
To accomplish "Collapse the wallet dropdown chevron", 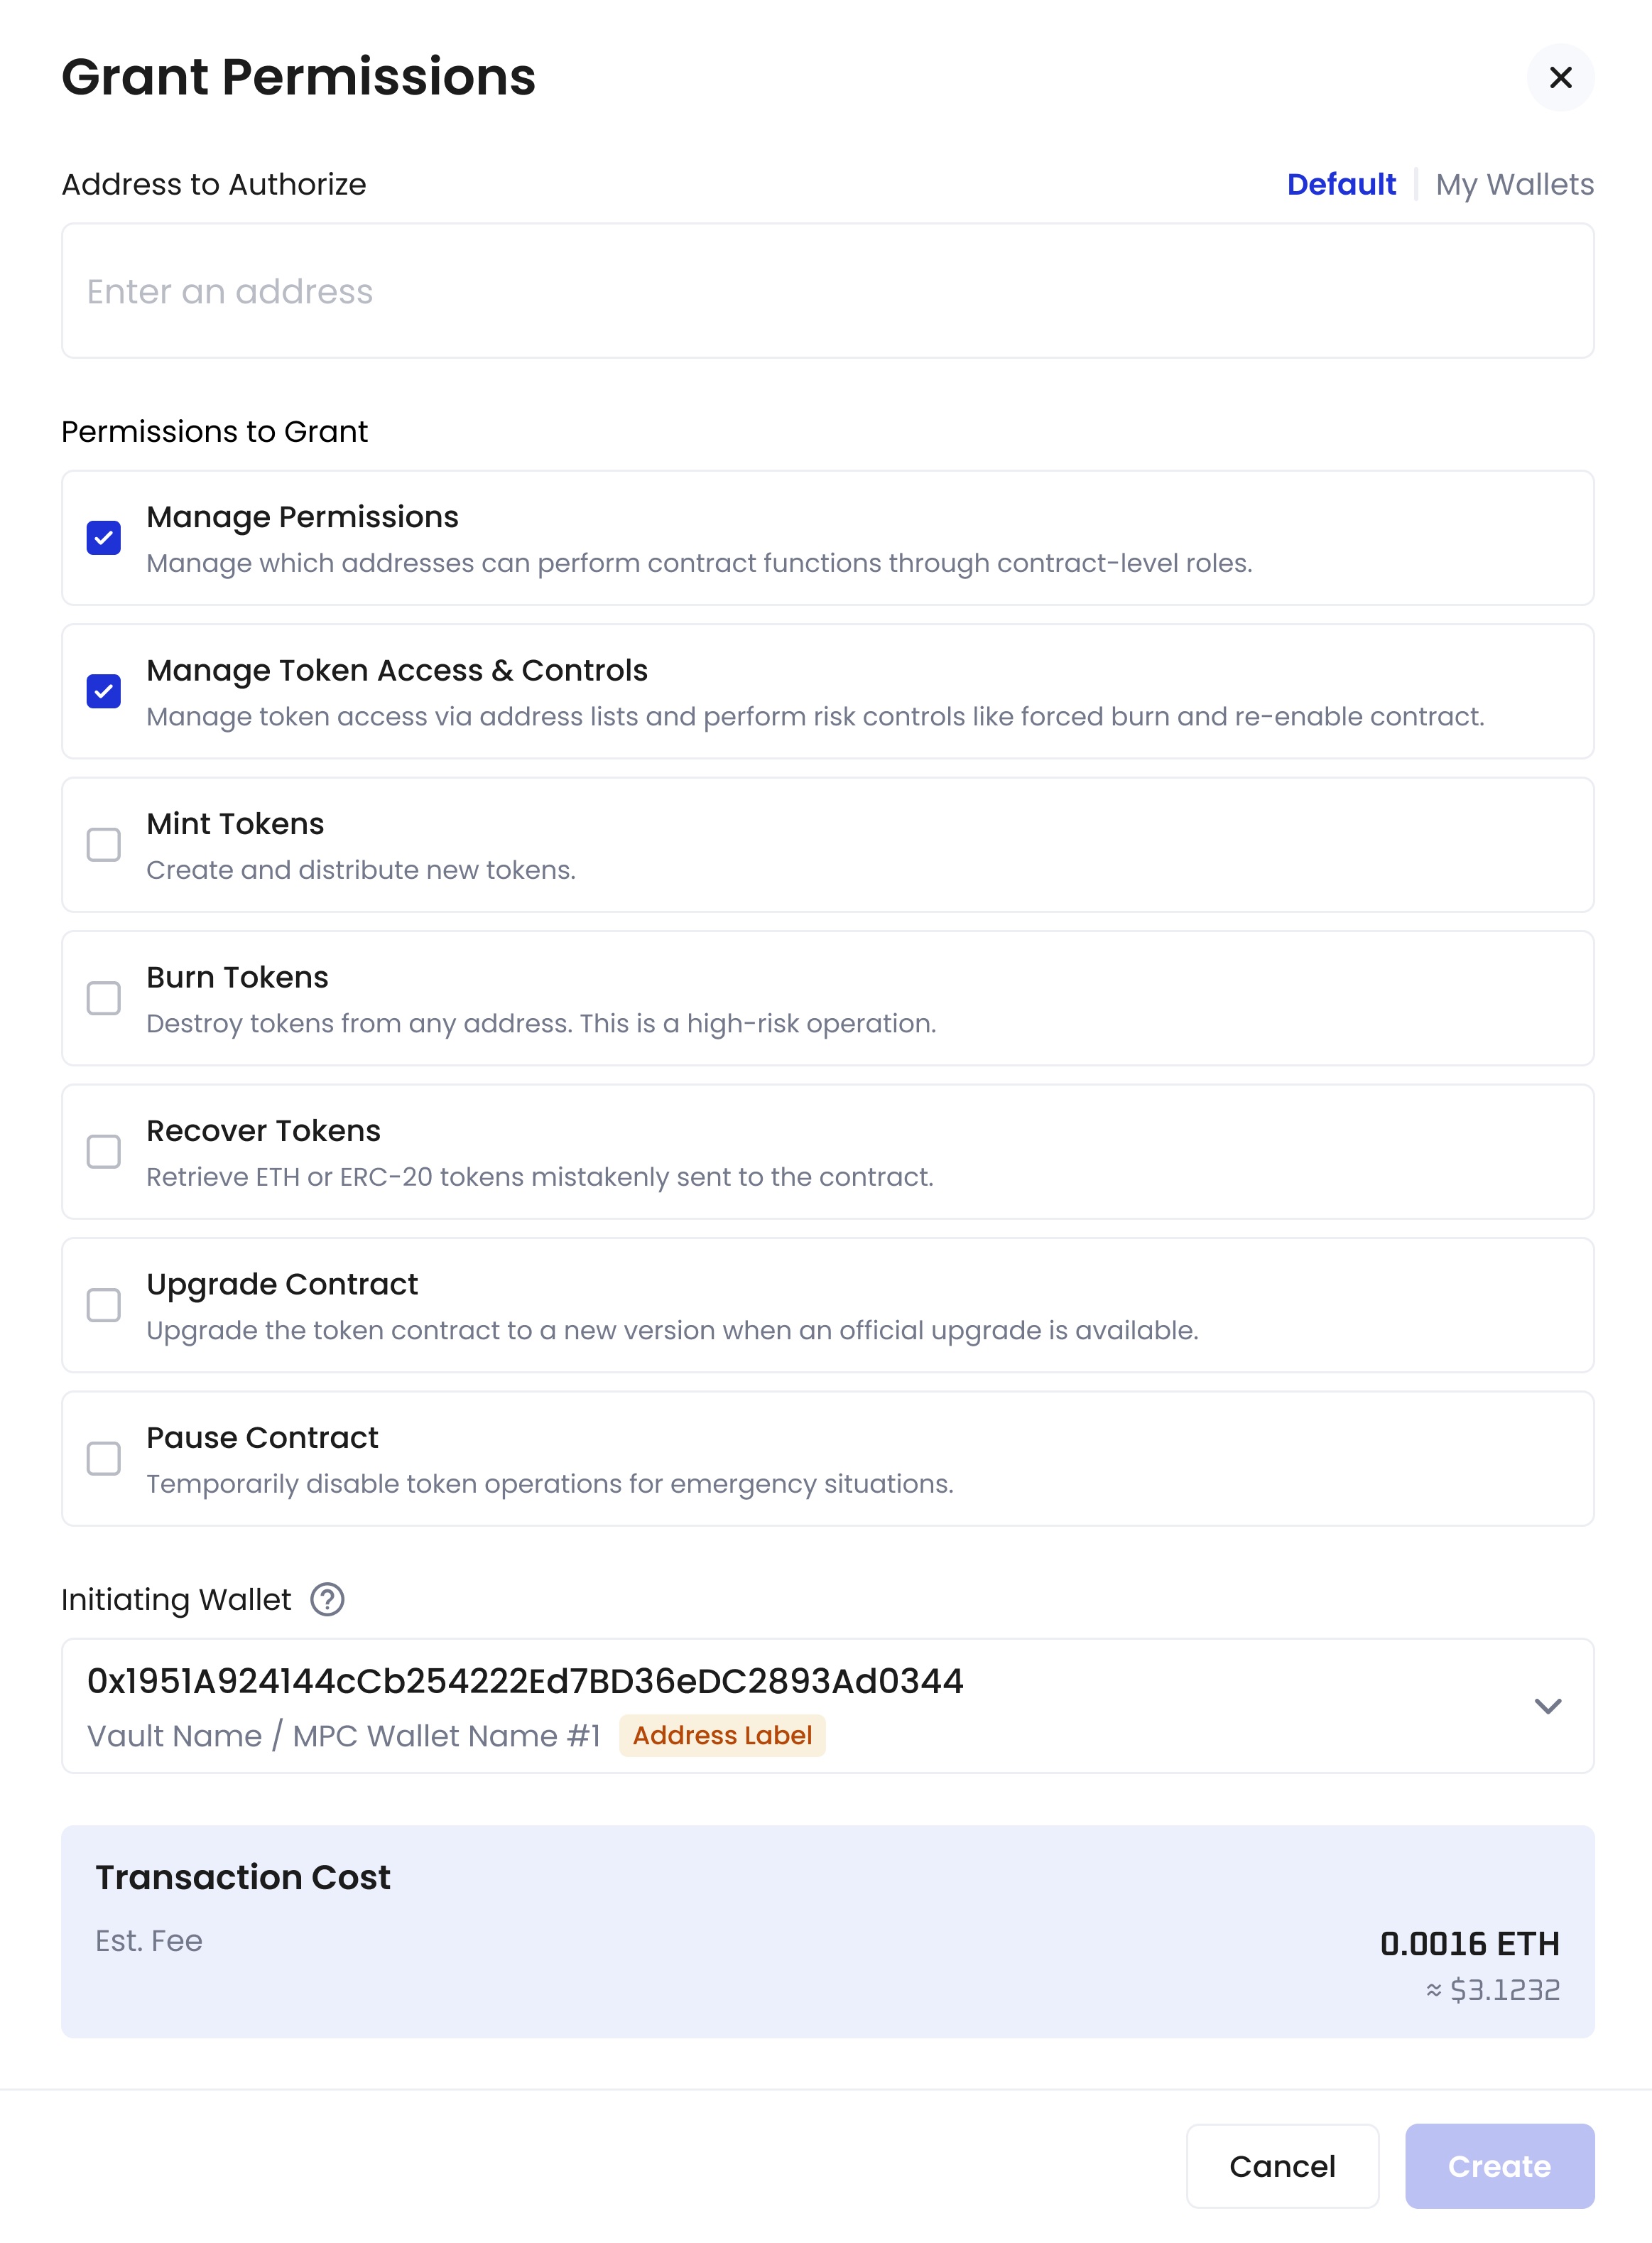I will 1548,1706.
